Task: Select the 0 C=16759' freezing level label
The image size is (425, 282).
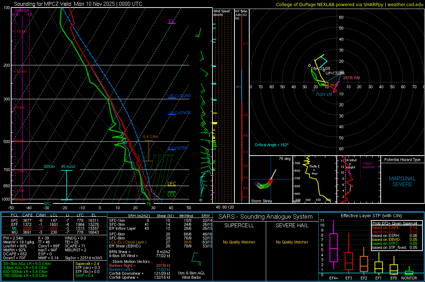Action: (x=178, y=148)
